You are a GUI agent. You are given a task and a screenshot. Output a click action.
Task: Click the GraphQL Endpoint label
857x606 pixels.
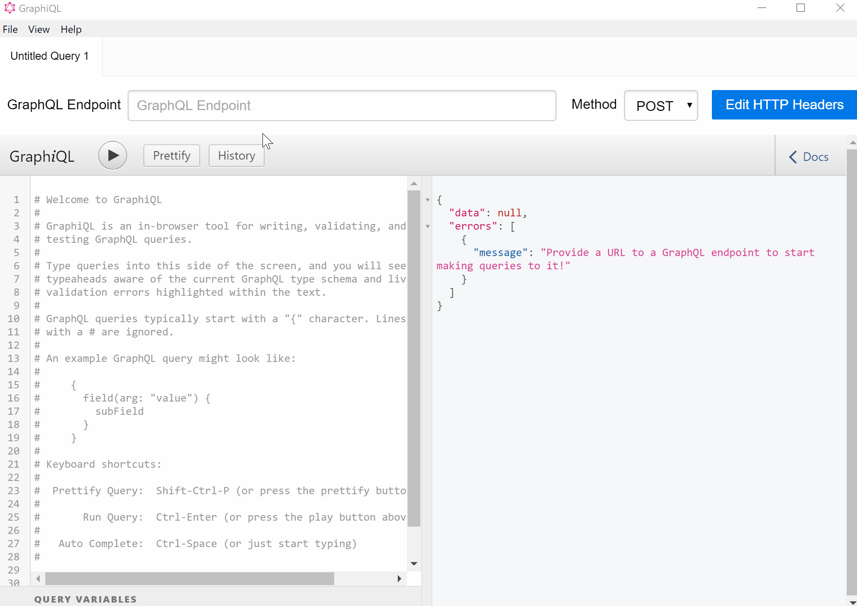[x=64, y=105]
